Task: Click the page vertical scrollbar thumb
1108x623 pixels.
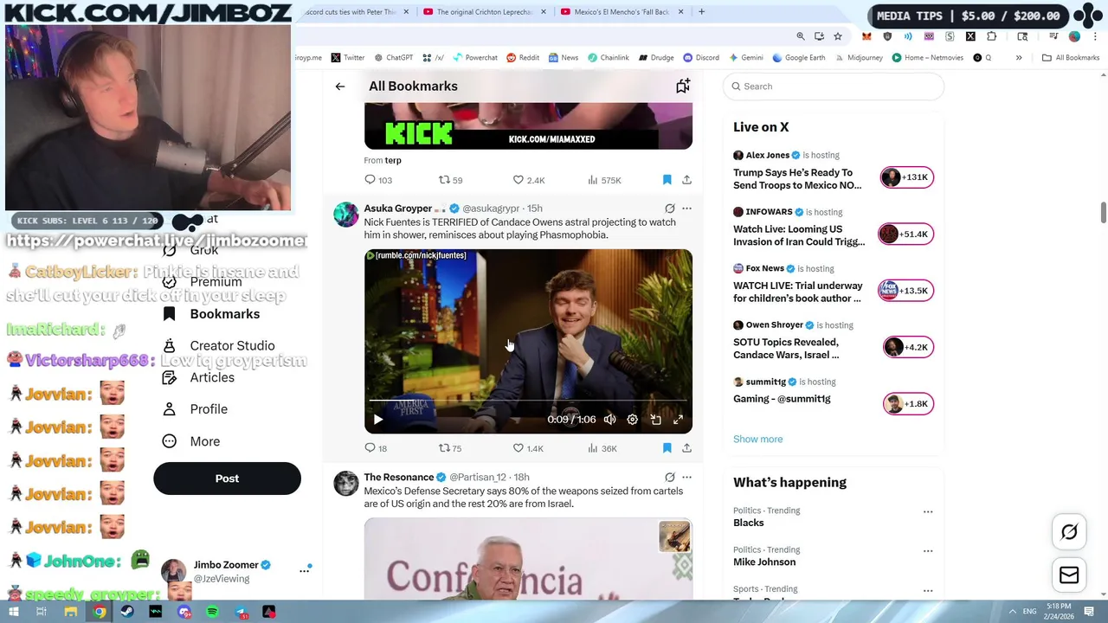Action: tap(1103, 212)
